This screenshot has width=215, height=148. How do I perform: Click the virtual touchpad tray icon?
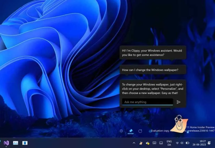pos(161,143)
